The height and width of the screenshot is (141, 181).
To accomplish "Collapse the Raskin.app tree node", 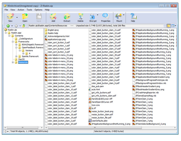I will (6, 33).
